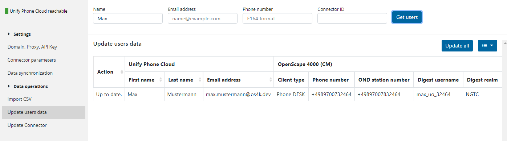Image resolution: width=507 pixels, height=141 pixels.
Task: Open the list options dropdown button
Action: 487,46
